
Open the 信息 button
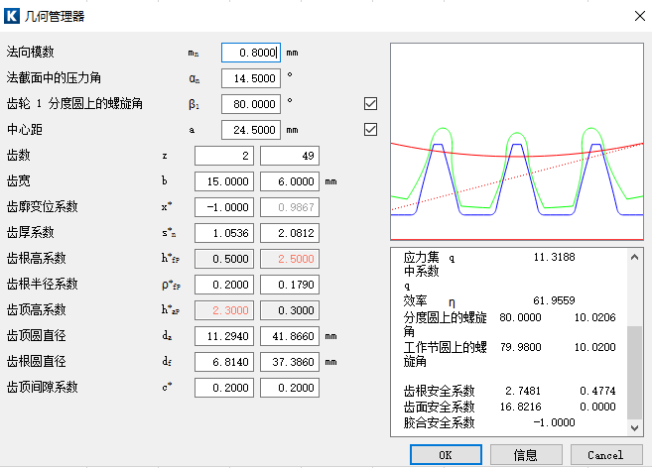pos(526,454)
